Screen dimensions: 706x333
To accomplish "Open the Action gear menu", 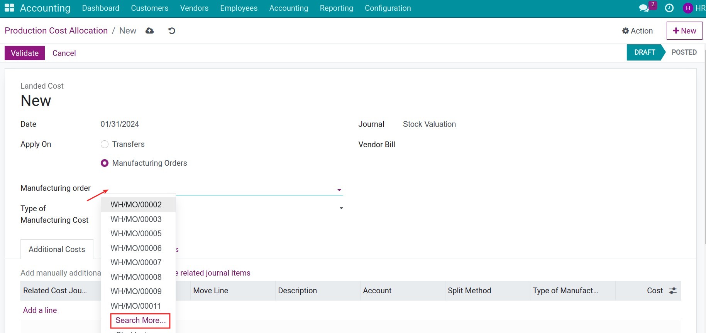I will point(637,31).
